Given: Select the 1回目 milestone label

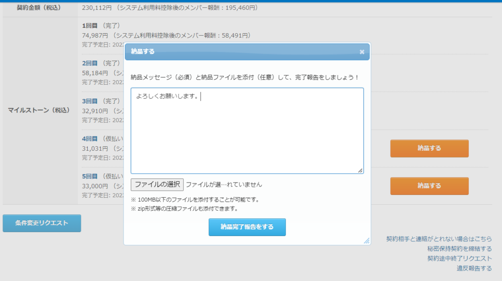Looking at the screenshot, I should tap(90, 25).
